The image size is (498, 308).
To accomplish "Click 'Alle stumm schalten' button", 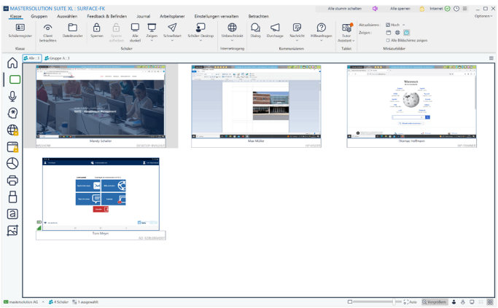I will [x=344, y=8].
